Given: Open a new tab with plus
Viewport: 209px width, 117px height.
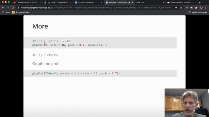Looking at the screenshot, I should click(200, 2).
